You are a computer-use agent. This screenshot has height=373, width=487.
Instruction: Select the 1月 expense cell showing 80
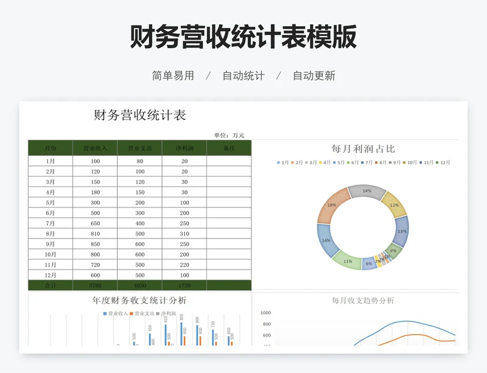[x=140, y=161]
